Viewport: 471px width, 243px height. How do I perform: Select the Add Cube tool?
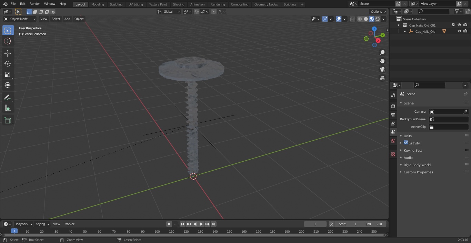[x=8, y=121]
